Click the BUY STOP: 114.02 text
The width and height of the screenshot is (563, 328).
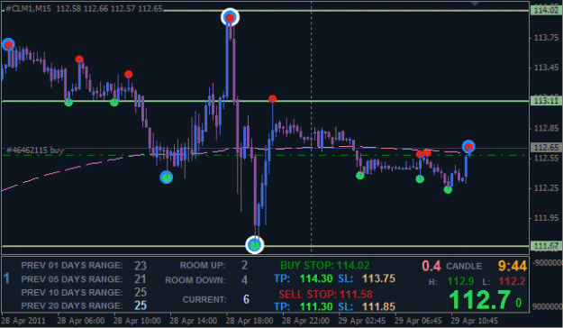coord(324,266)
